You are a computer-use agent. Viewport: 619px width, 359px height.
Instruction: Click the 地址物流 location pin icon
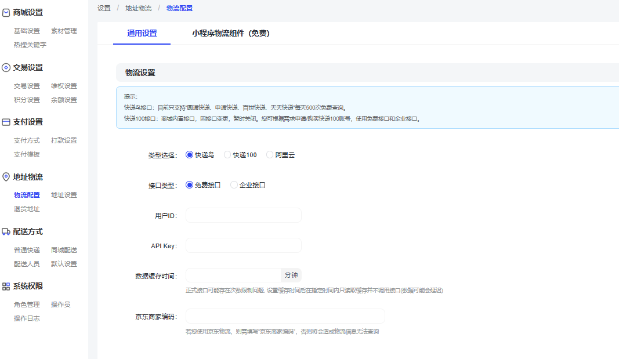(6, 177)
